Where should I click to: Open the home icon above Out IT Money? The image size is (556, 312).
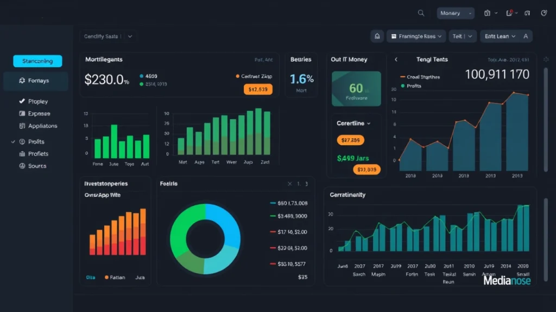pyautogui.click(x=377, y=36)
